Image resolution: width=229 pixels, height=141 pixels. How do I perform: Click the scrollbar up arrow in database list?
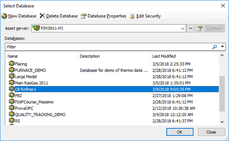pyautogui.click(x=222, y=55)
